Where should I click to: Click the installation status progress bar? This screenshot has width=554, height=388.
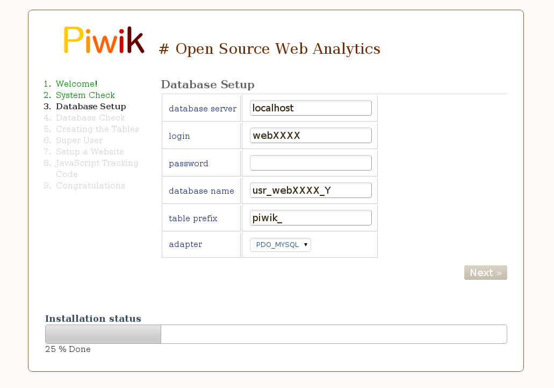pos(276,334)
